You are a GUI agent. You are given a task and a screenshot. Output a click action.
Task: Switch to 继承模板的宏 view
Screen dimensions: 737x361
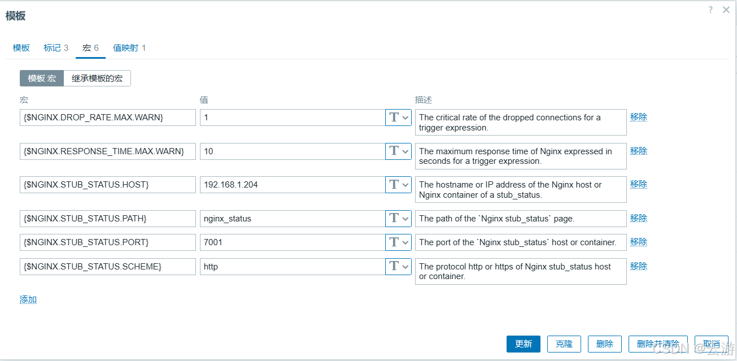[x=97, y=79]
